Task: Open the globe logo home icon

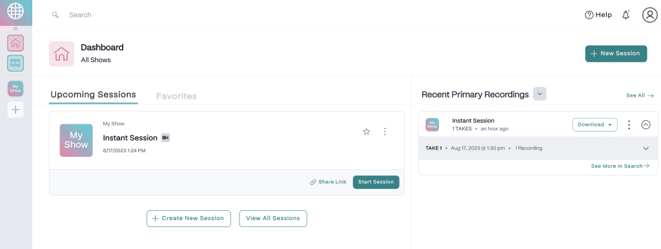Action: pyautogui.click(x=15, y=12)
